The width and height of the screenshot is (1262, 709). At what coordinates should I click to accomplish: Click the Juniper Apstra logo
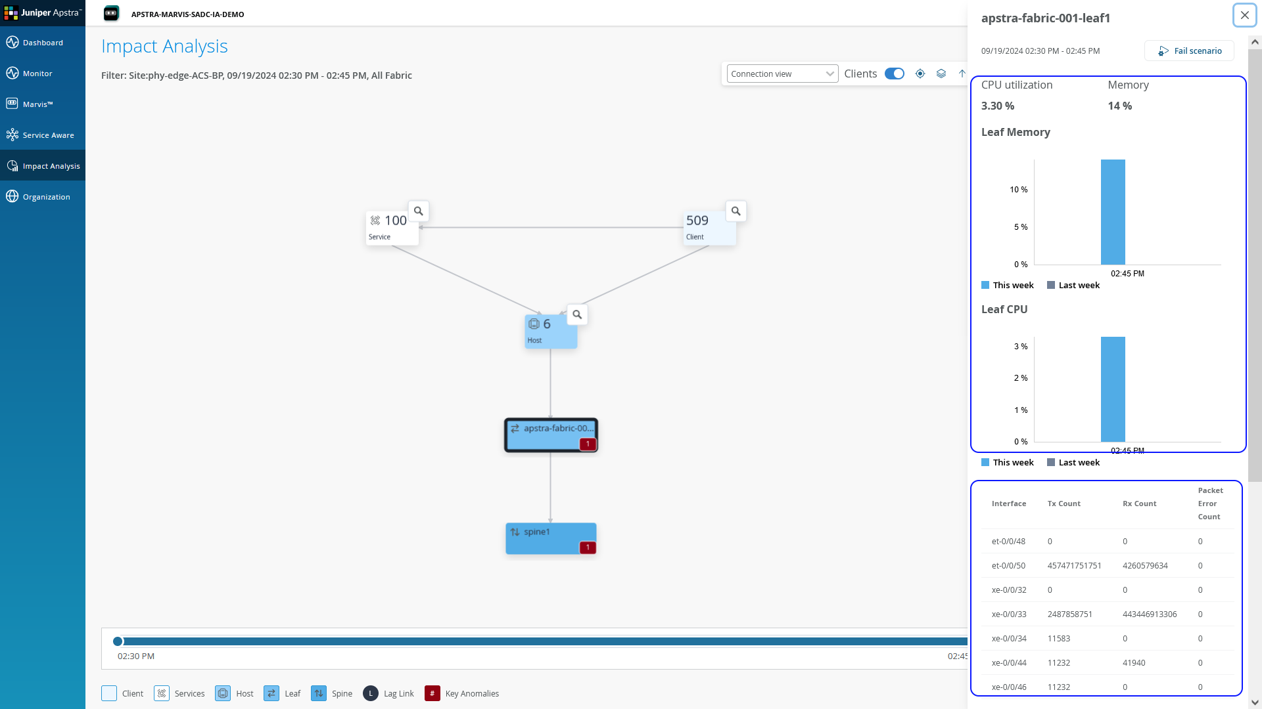(43, 13)
